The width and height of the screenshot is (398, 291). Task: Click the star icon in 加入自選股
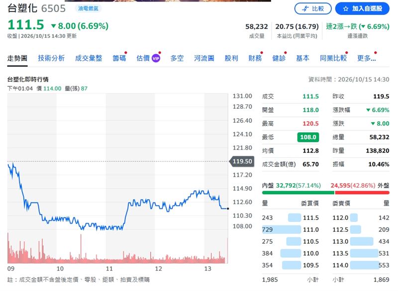pos(345,9)
